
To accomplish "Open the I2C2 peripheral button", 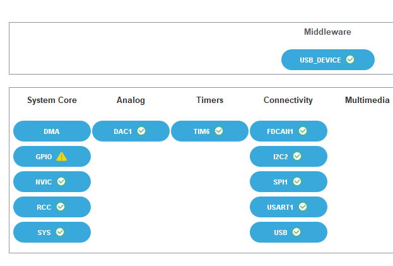I will point(288,157).
